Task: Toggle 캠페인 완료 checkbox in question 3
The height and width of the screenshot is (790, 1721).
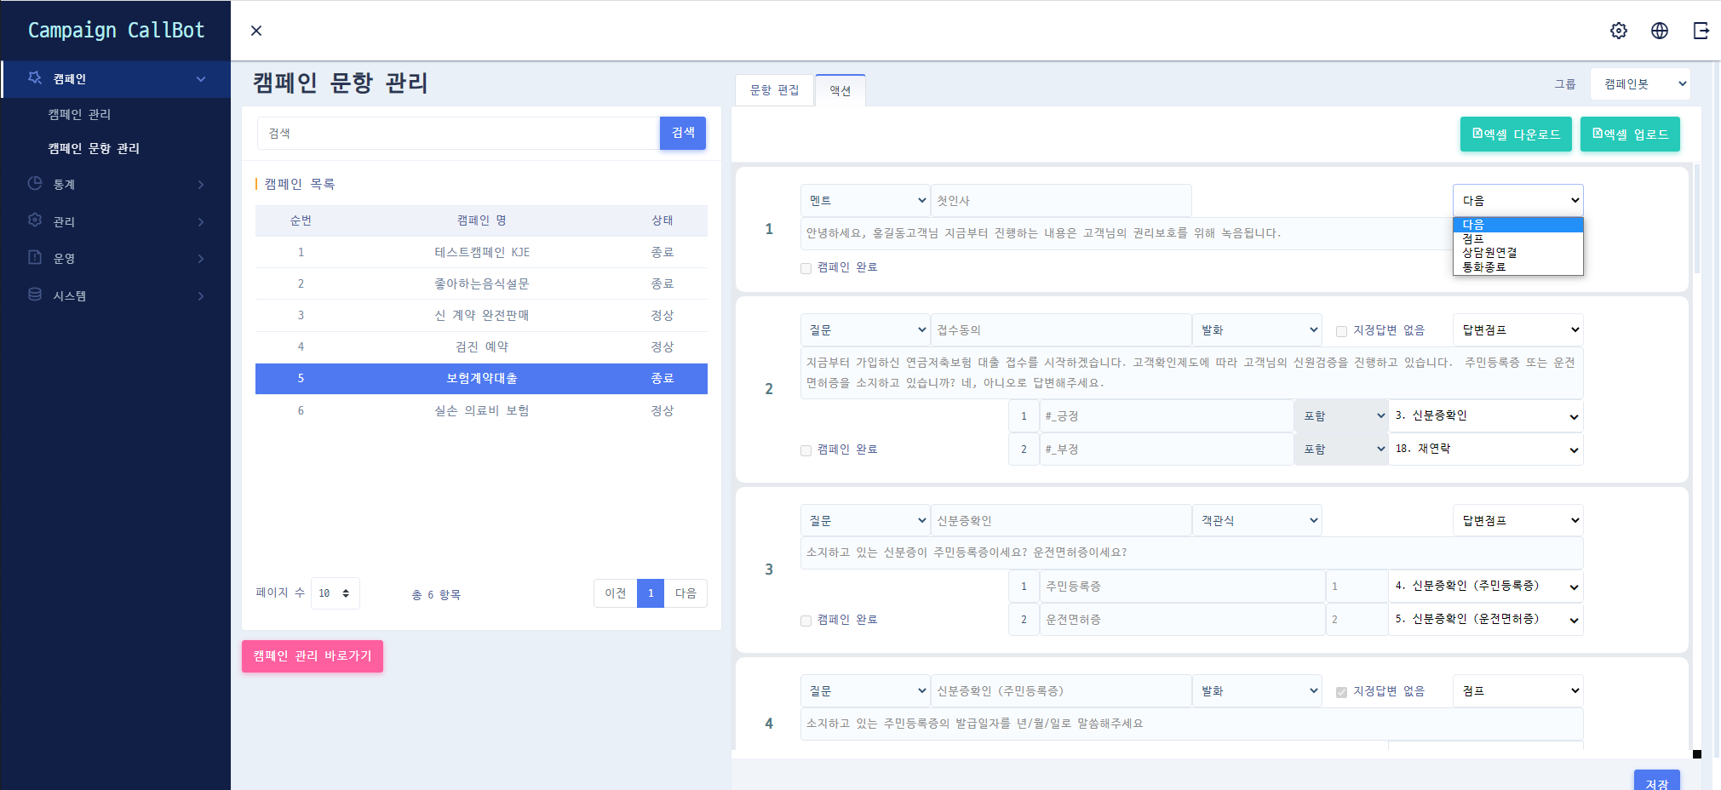Action: [806, 621]
